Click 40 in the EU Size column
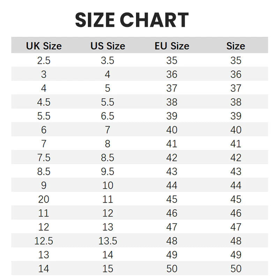Viewport: 279px width, 279px height. pos(172,130)
